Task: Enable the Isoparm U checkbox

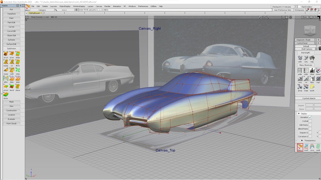Action: pos(310,132)
